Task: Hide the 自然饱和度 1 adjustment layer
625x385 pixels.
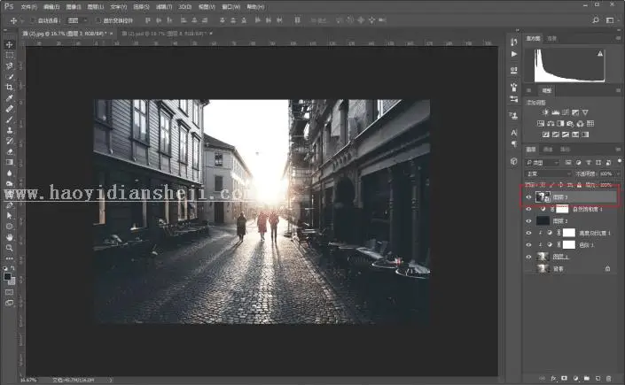Action: (529, 209)
